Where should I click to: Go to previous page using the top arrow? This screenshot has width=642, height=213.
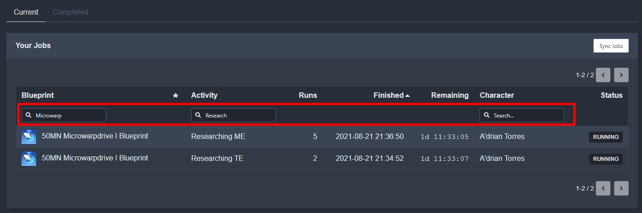pos(603,75)
